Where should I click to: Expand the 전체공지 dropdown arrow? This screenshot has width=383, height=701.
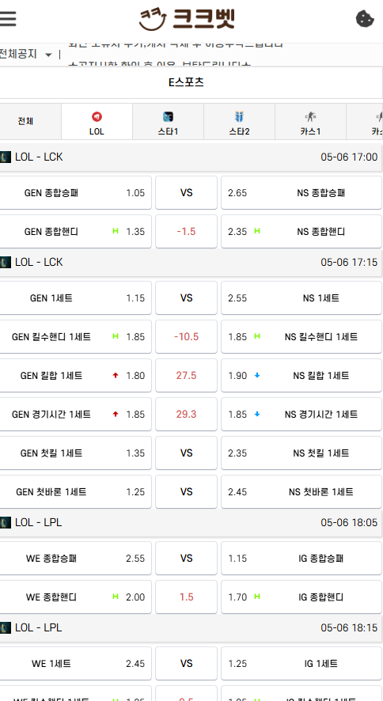(x=49, y=55)
